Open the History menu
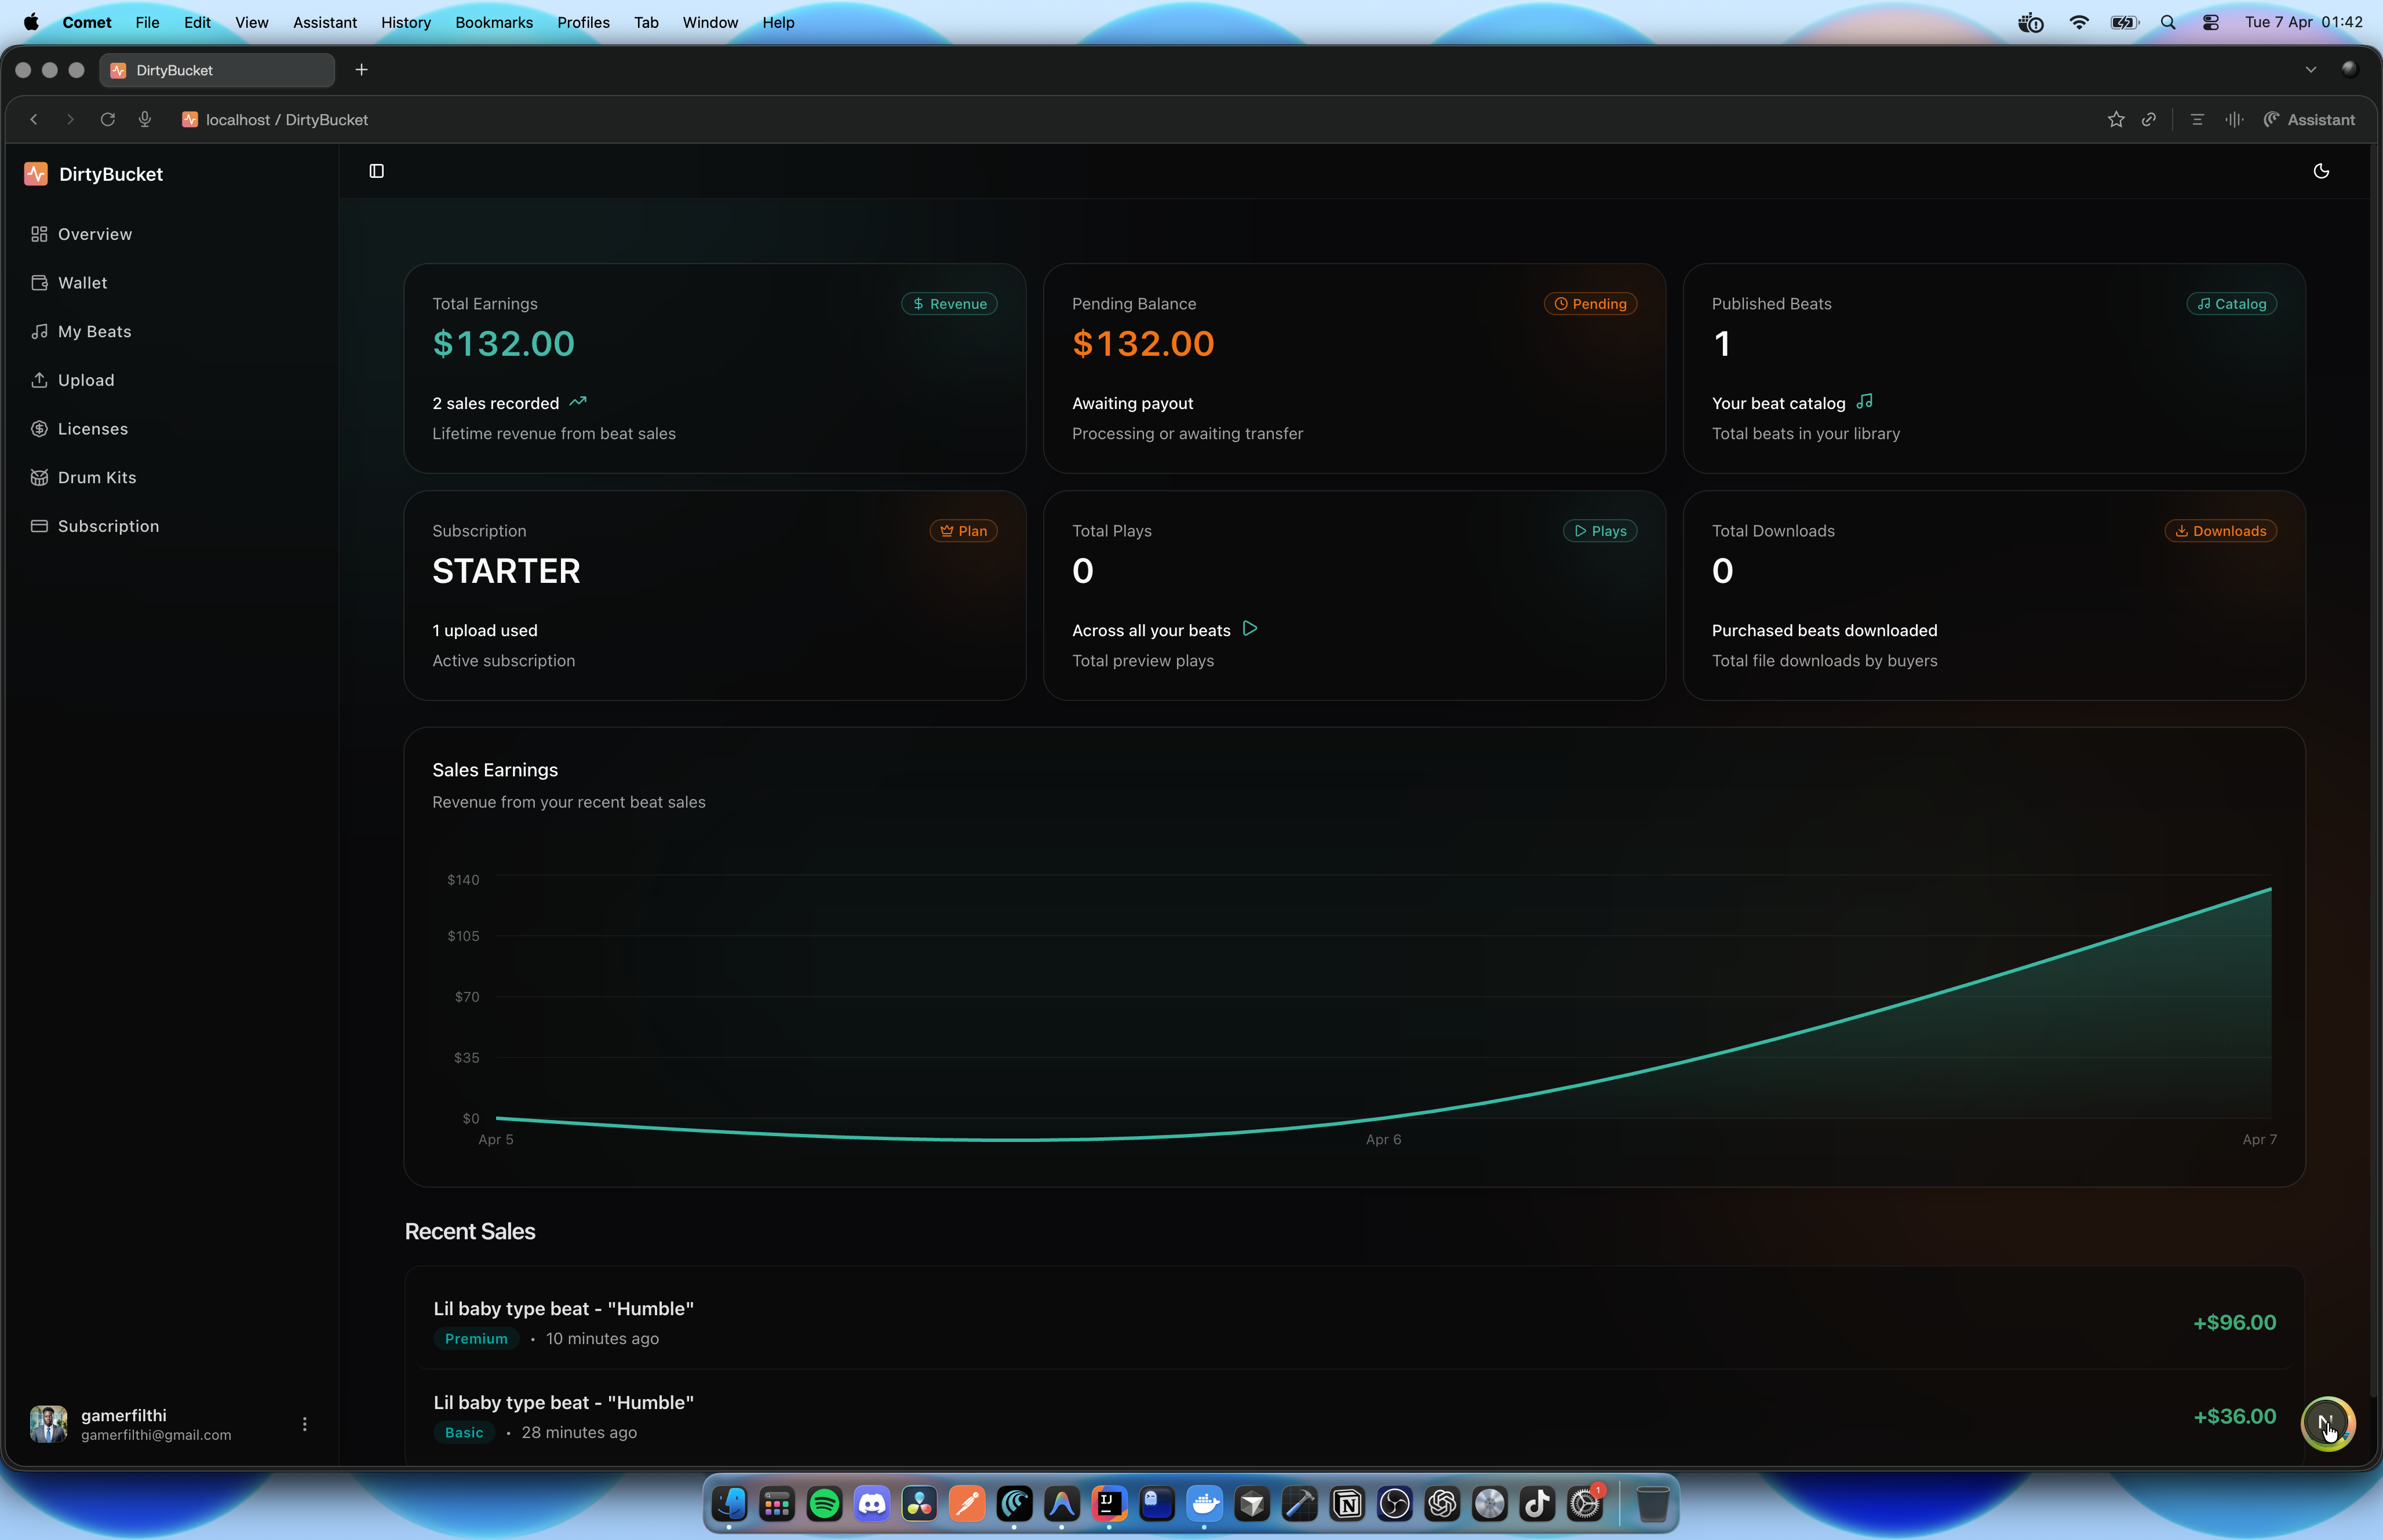Screen dimensions: 2383x1540 point(405,22)
